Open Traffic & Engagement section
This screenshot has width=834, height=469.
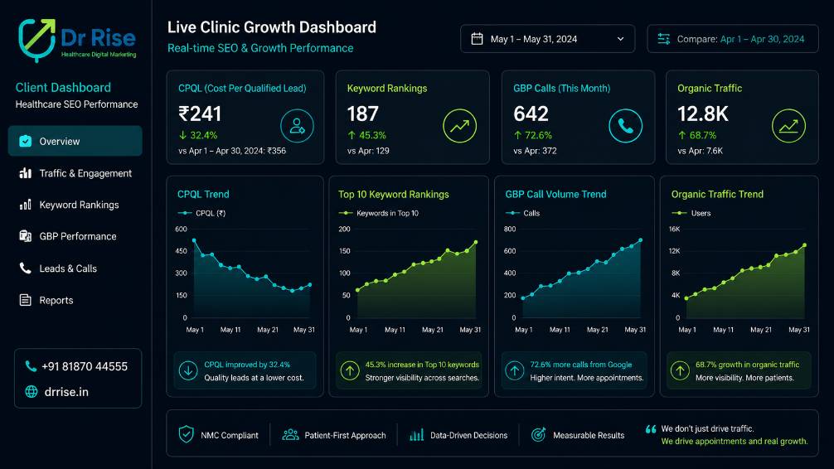click(75, 173)
